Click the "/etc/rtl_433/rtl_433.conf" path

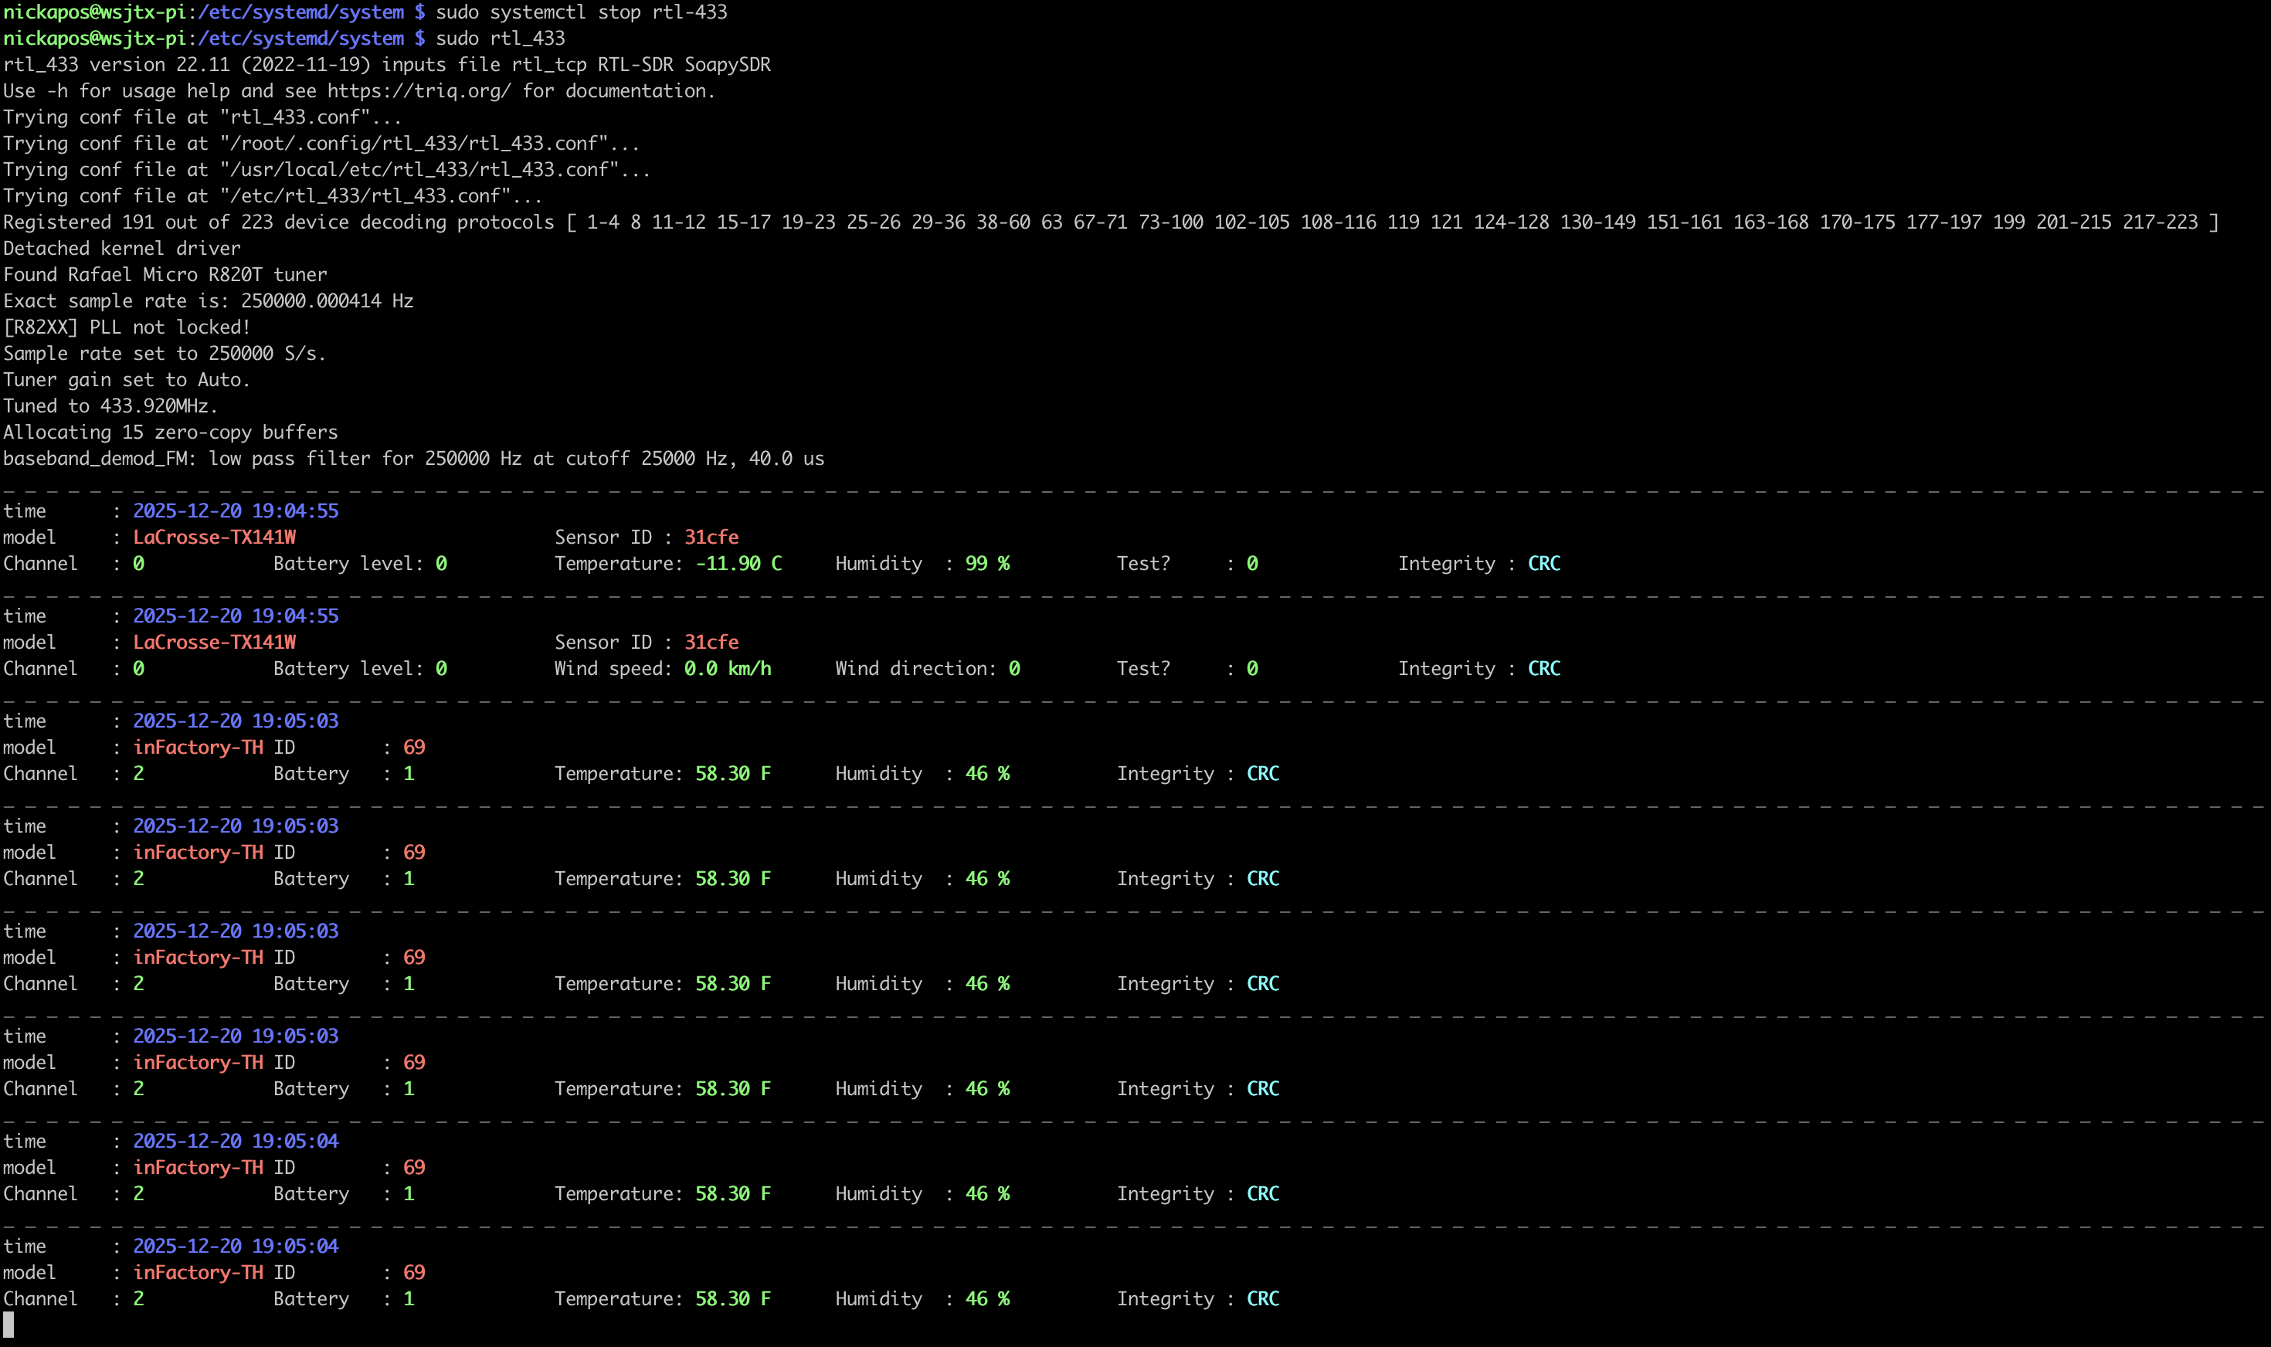365,196
